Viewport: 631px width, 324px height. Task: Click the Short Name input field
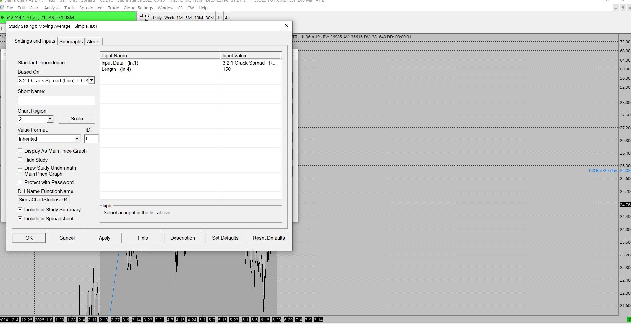[56, 100]
